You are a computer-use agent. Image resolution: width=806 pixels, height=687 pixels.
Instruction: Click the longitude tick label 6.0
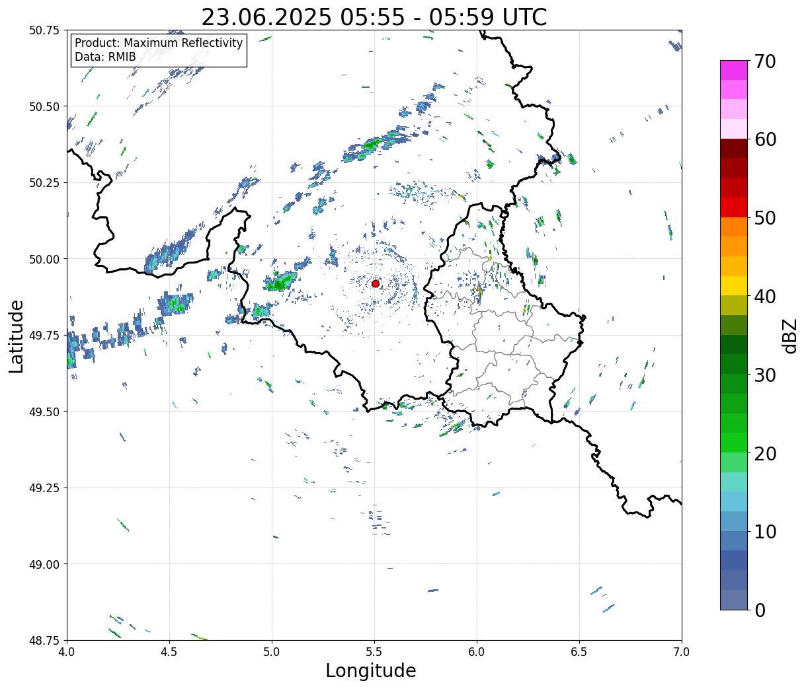pos(477,651)
